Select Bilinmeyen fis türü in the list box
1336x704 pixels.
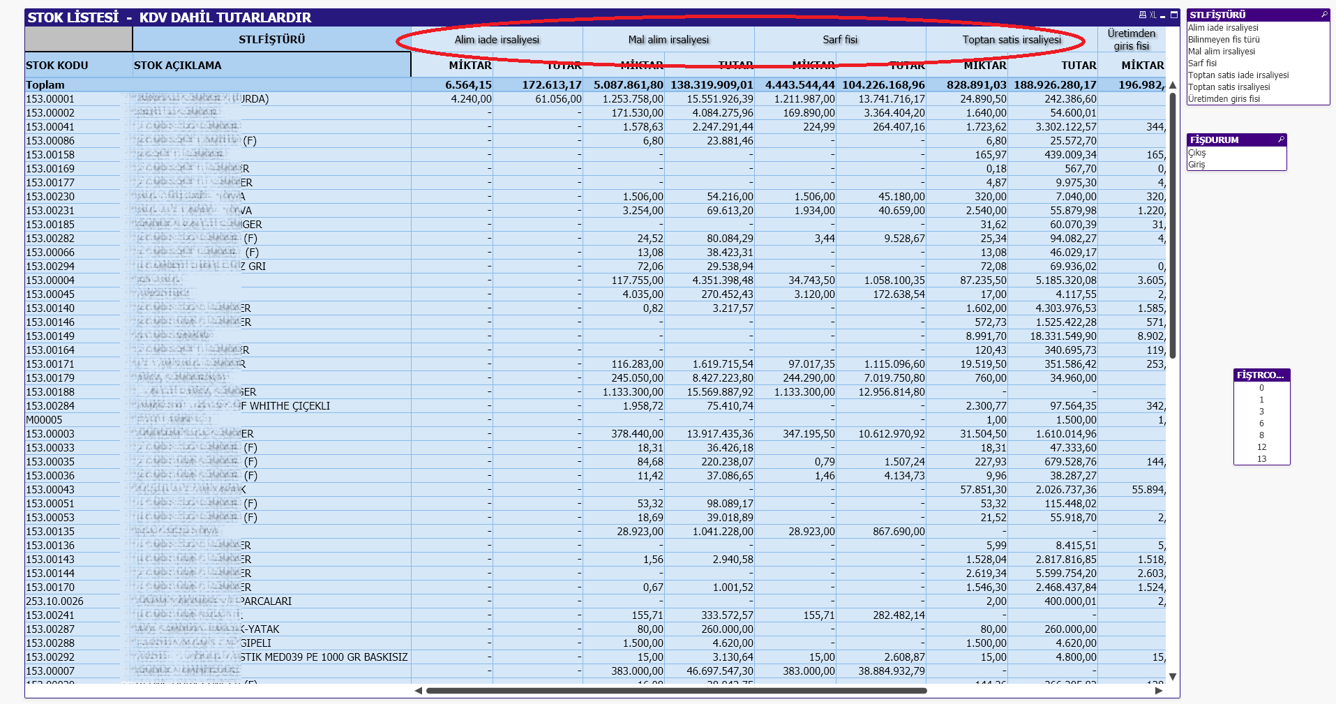pos(1224,40)
